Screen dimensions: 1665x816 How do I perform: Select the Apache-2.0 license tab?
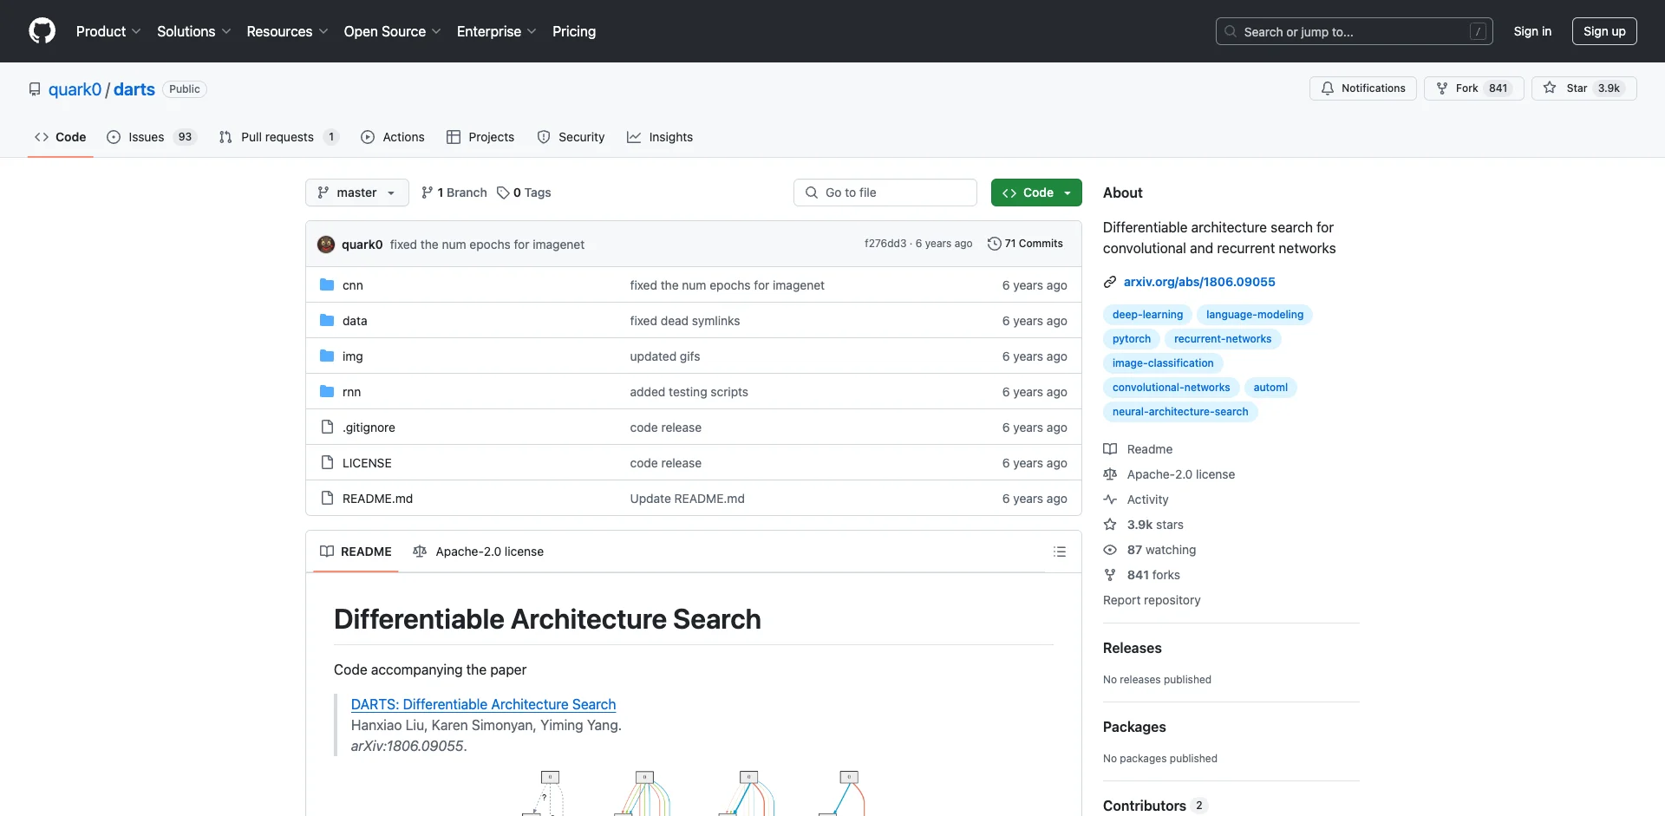pyautogui.click(x=479, y=552)
